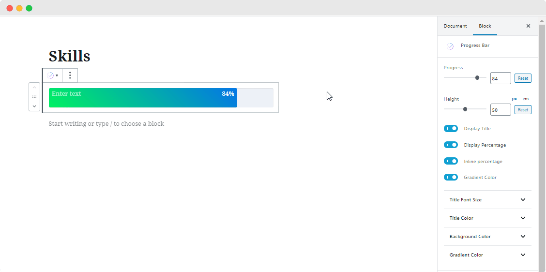Reset the Progress value
Screen dimensions: 546x272
(x=523, y=78)
